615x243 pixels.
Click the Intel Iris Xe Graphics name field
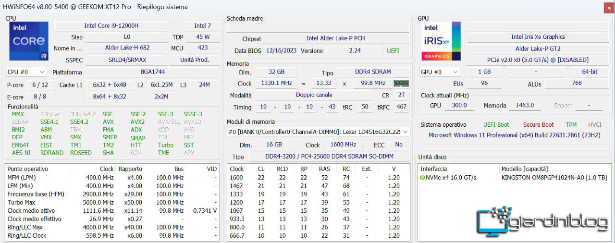coord(538,36)
